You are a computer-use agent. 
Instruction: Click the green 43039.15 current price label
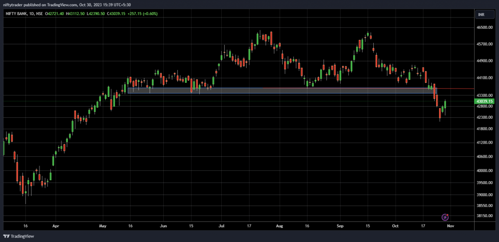[x=485, y=101]
